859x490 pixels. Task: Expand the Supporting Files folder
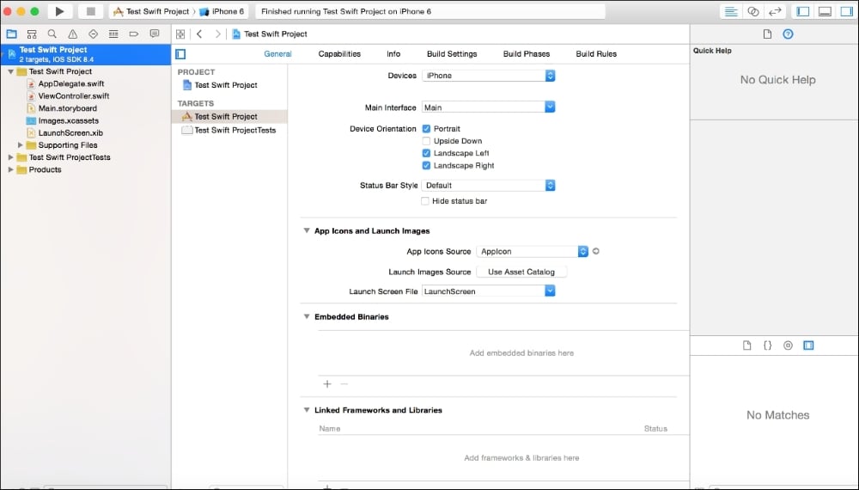pos(21,145)
